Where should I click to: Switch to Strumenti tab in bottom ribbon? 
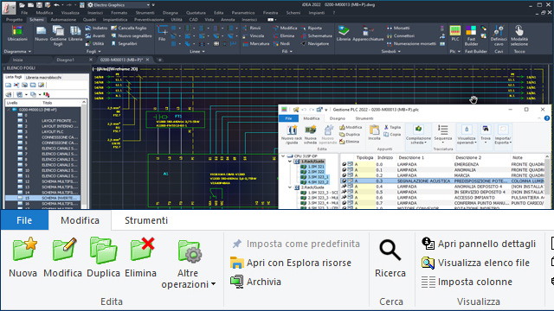(146, 220)
